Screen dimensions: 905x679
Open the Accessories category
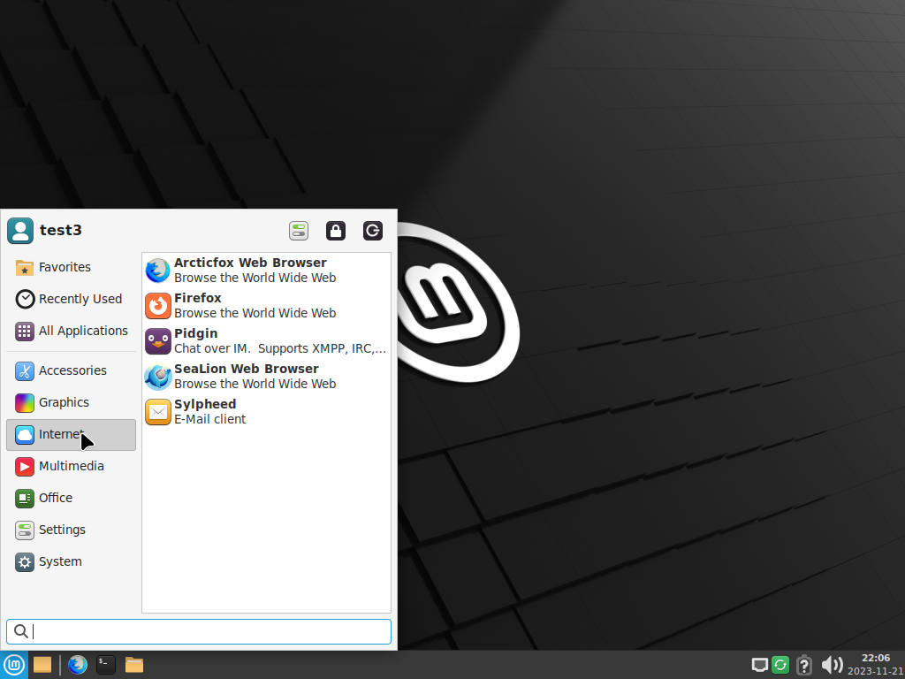(x=71, y=370)
